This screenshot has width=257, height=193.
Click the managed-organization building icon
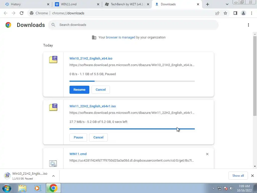[x=94, y=37]
